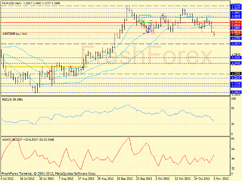This screenshot has height=181, width=242.
Task: Select the 1.3038 price level label
Action: pos(236,16)
